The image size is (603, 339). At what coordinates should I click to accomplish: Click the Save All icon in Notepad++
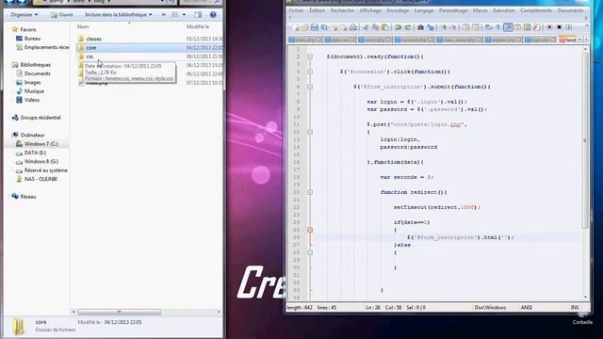[324, 27]
